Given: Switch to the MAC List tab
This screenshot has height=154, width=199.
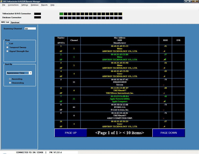Looking at the screenshot, I should (x=5, y=22).
